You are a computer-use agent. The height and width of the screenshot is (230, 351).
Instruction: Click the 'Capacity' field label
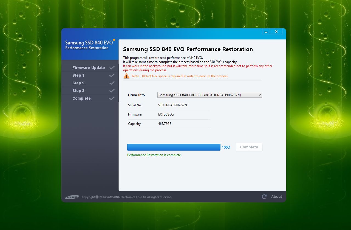(x=134, y=124)
